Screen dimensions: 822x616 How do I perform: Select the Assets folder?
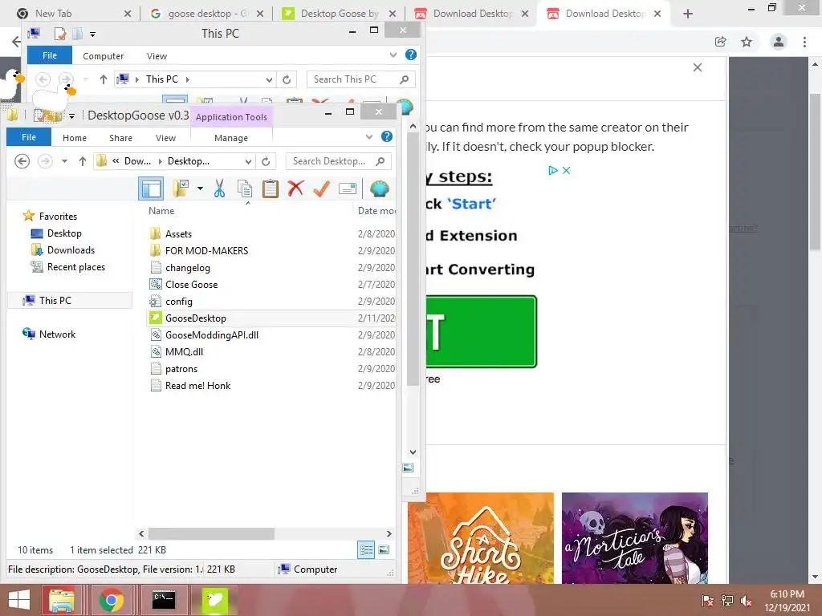pos(178,234)
